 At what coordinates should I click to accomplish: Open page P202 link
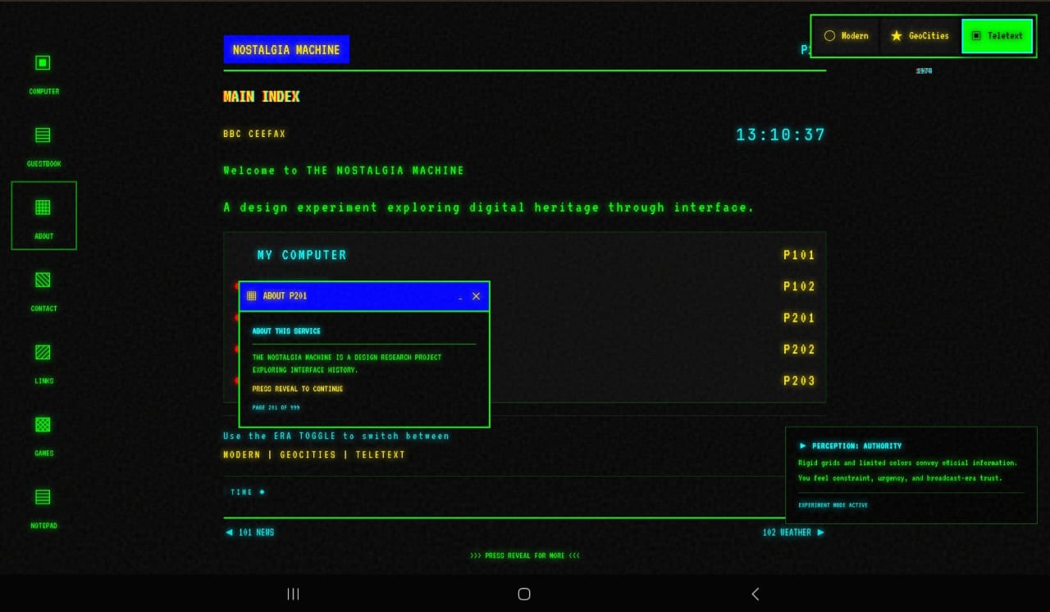click(x=799, y=349)
